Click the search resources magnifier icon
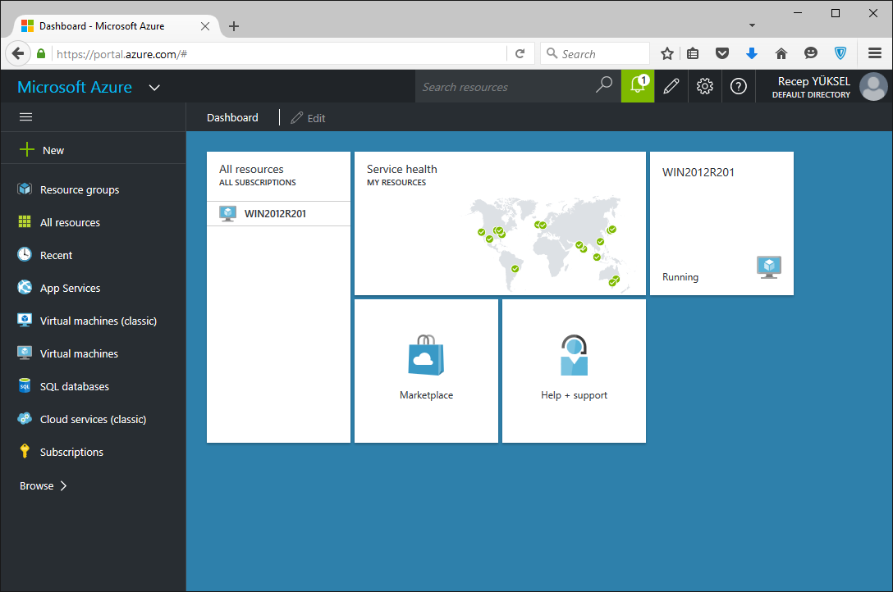Image resolution: width=893 pixels, height=592 pixels. tap(604, 85)
